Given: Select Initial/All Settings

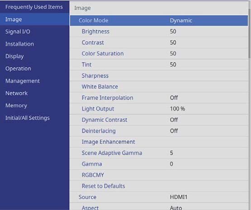Looking at the screenshot, I should tap(28, 118).
